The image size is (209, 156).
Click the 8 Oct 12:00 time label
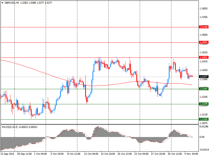pyautogui.click(x=74, y=154)
